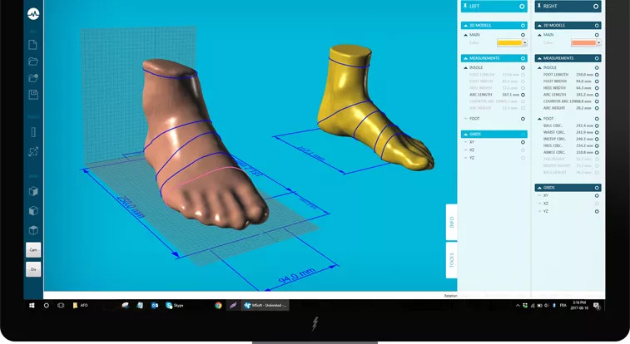Toggle LEFT panel visibility circle
The height and width of the screenshot is (344, 630).
(x=522, y=7)
